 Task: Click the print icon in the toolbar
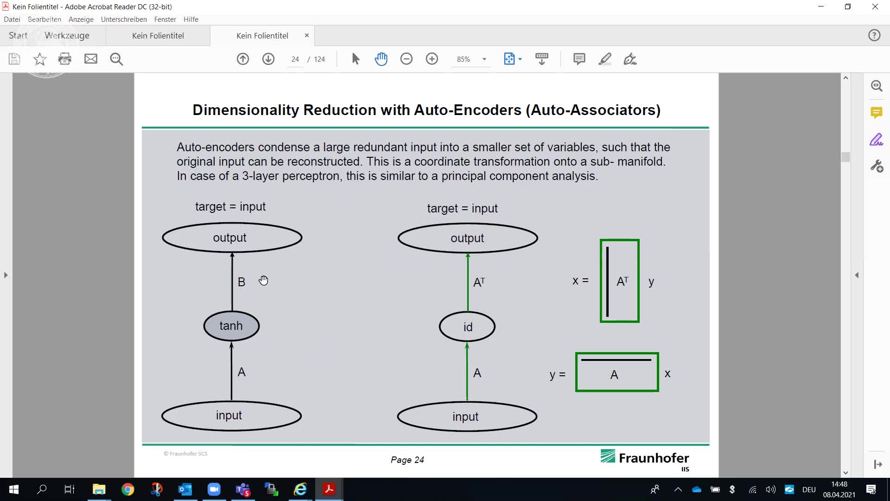(x=65, y=59)
